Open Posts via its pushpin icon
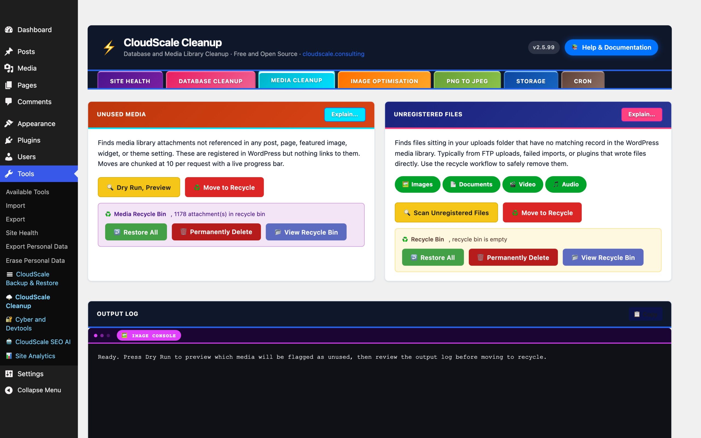The image size is (701, 438). [x=9, y=51]
